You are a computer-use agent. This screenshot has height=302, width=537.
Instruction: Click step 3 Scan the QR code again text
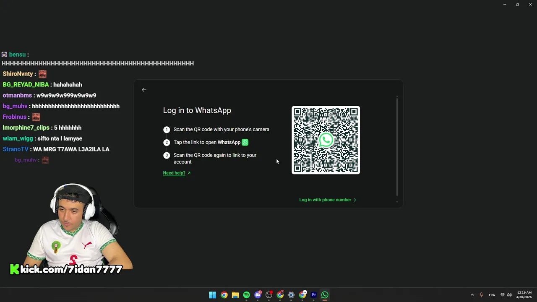point(215,159)
